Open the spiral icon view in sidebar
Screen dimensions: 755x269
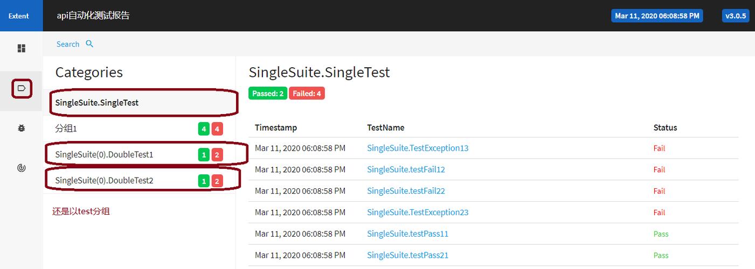point(22,168)
